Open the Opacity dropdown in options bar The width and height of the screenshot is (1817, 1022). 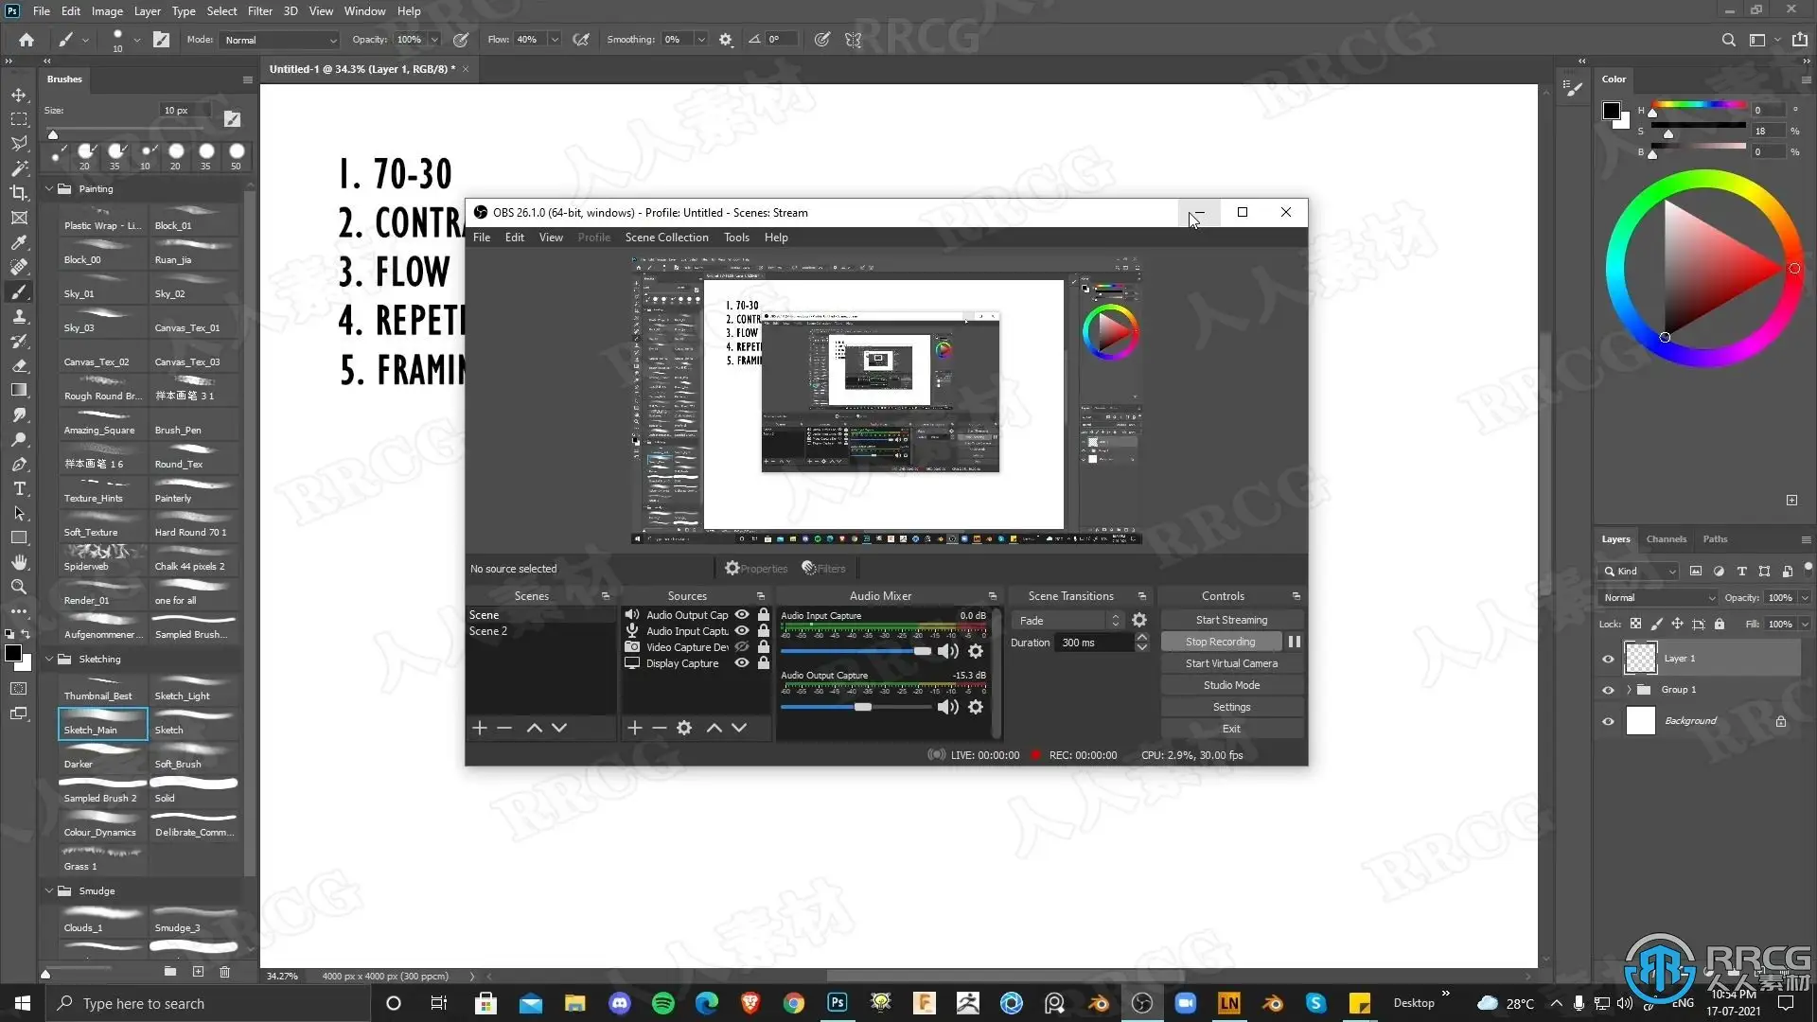click(434, 40)
